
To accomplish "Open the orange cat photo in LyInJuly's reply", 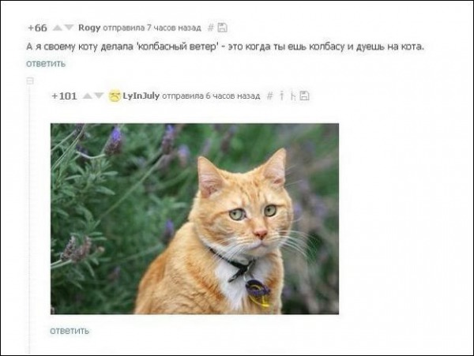I will click(x=194, y=219).
